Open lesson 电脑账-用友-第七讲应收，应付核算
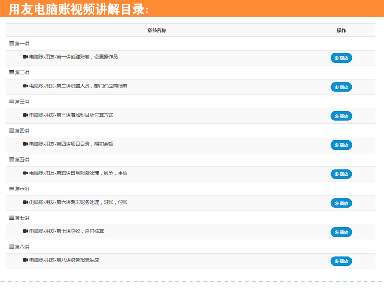384x292 pixels. tap(67, 231)
